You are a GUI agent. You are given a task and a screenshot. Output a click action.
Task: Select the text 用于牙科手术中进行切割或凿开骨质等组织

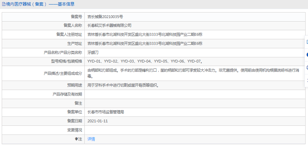pos(123,85)
